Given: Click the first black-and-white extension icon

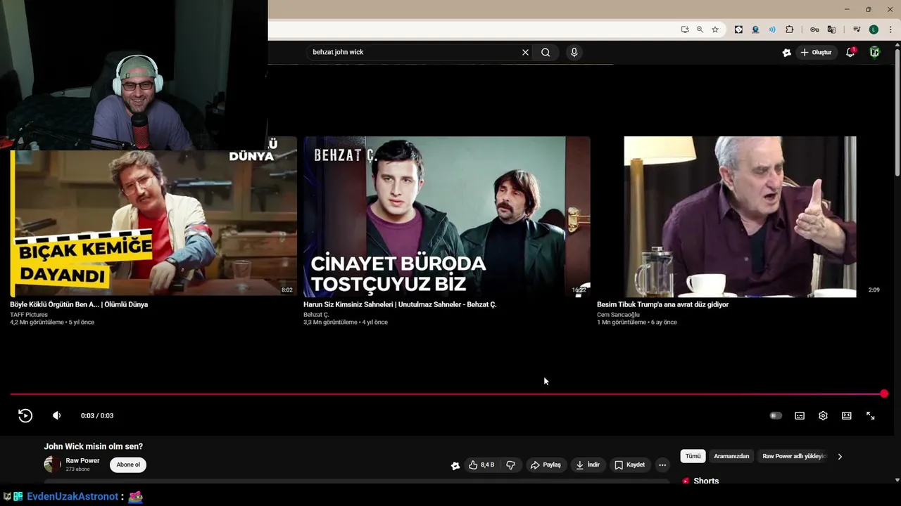Looking at the screenshot, I should pos(738,30).
